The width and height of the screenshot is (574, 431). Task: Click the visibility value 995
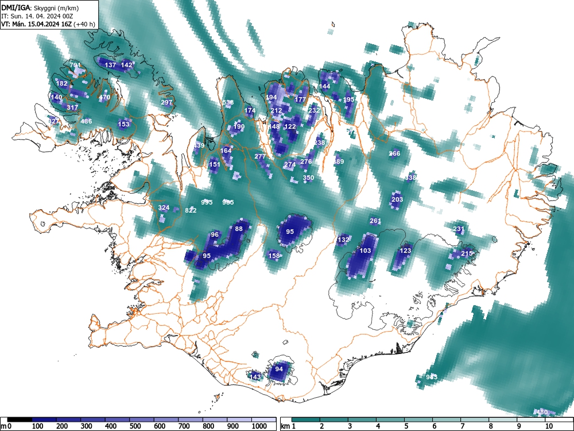click(207, 202)
